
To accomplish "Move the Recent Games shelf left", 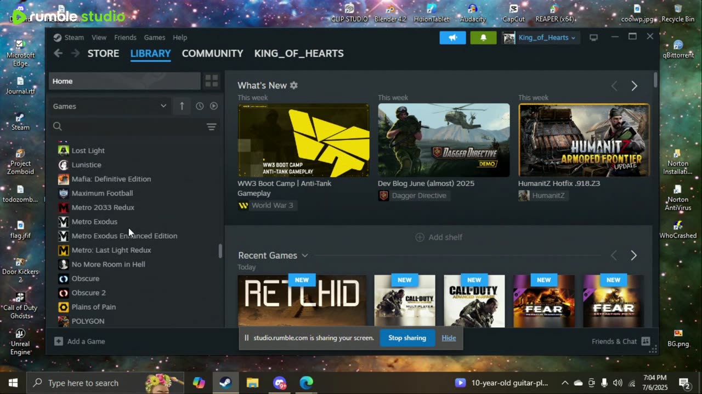I will coord(614,256).
